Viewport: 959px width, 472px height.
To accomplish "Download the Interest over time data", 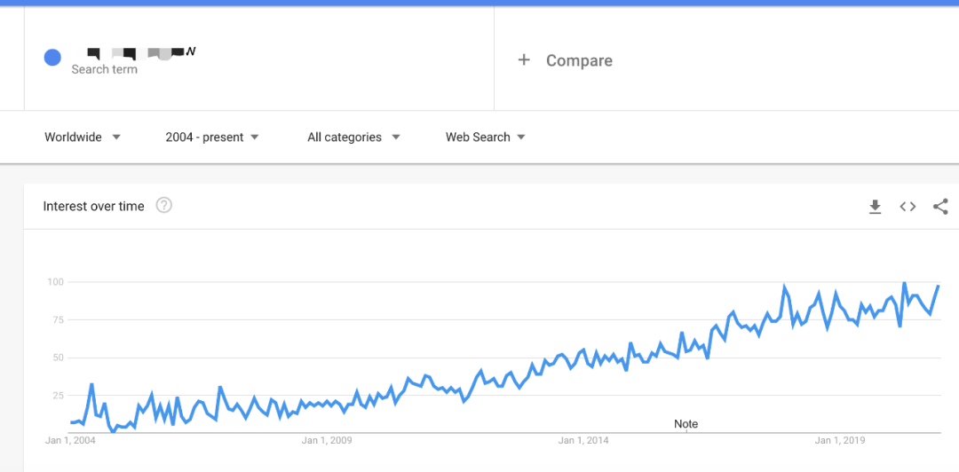I will pos(875,207).
